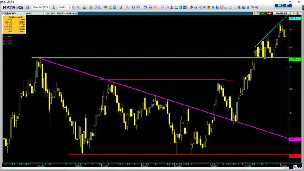Select the GUN period tab
Screen dimensions: 304x171
[28, 13]
